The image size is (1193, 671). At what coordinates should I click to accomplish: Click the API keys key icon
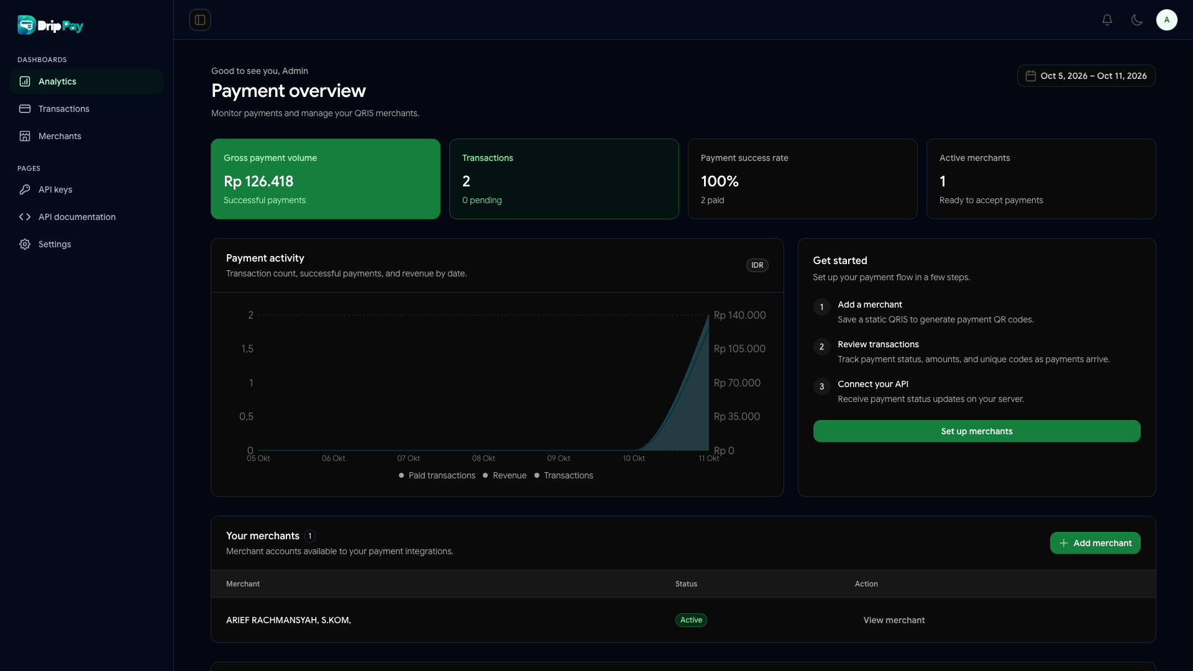(25, 189)
